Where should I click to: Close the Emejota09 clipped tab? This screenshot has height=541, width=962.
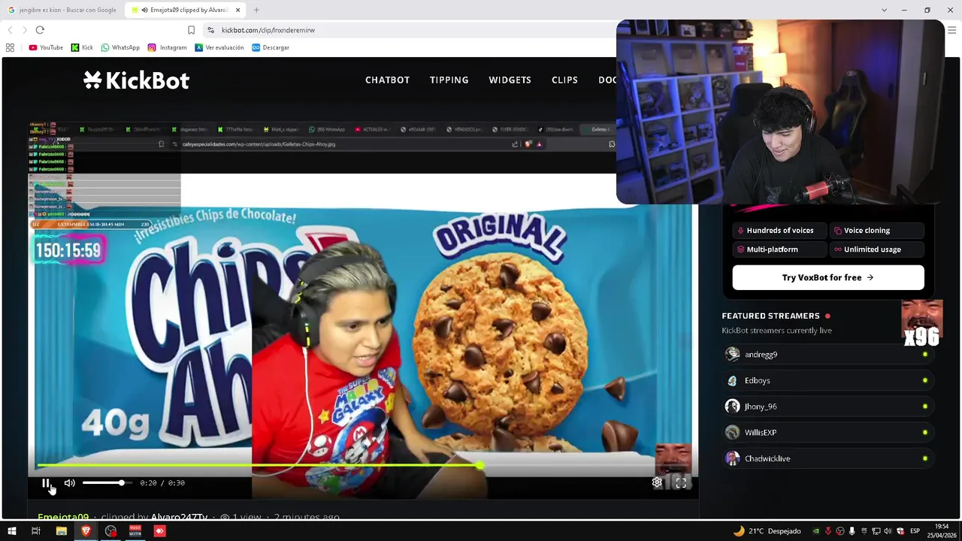click(x=238, y=10)
